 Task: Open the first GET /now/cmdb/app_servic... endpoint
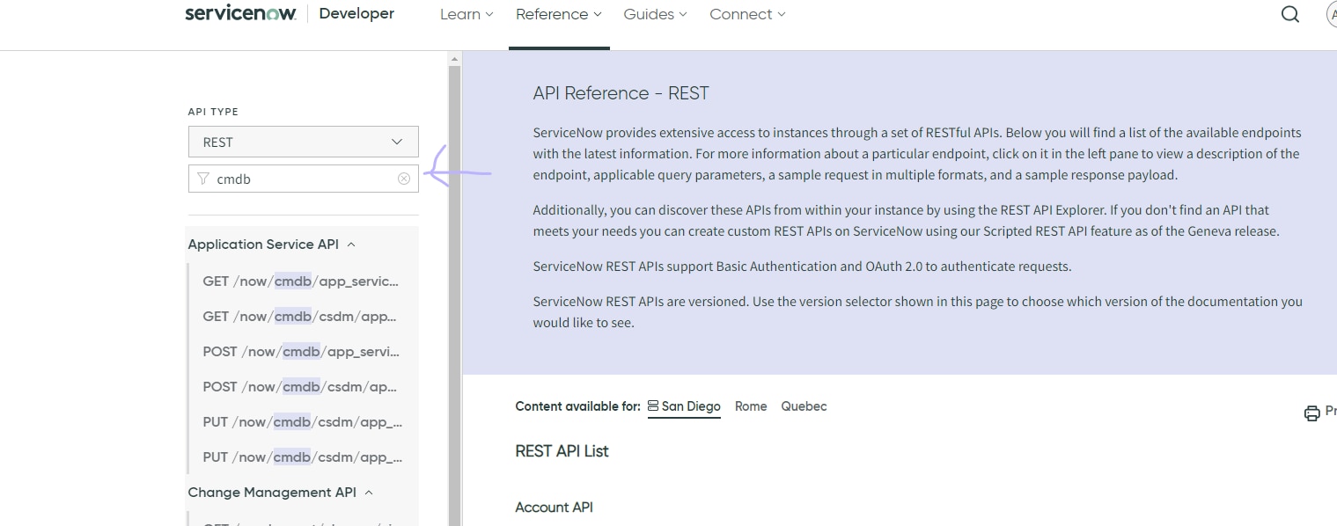click(301, 281)
